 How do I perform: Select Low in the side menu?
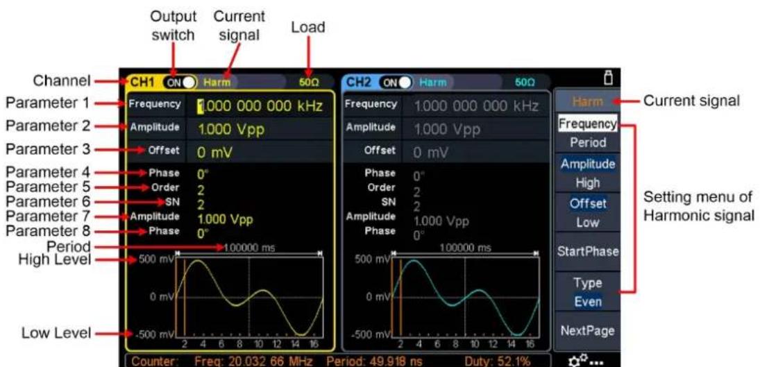[x=587, y=223]
